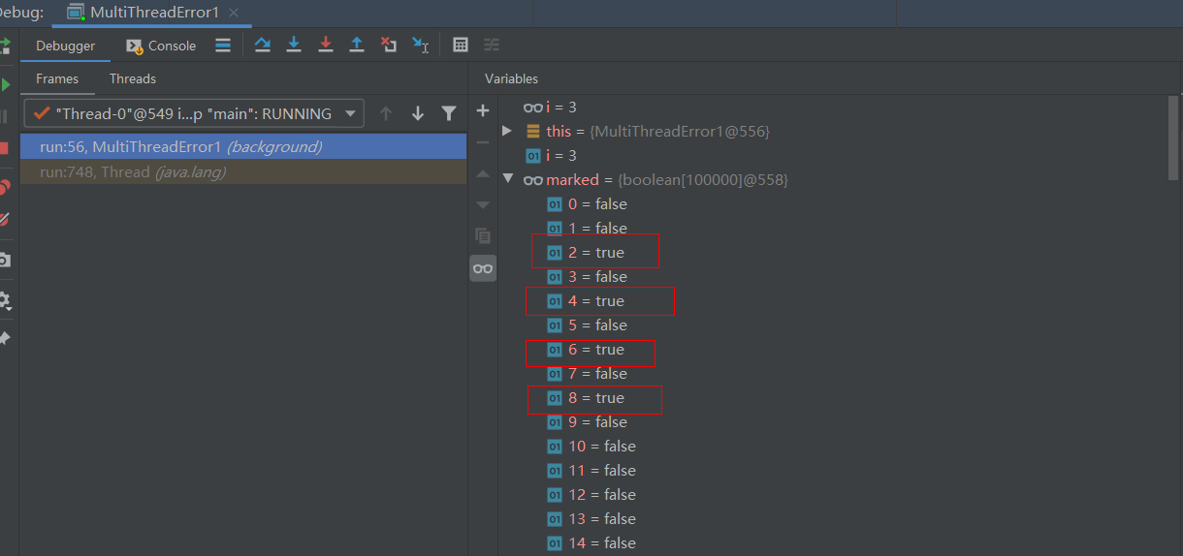
Task: Click the Step Out icon
Action: (x=357, y=45)
